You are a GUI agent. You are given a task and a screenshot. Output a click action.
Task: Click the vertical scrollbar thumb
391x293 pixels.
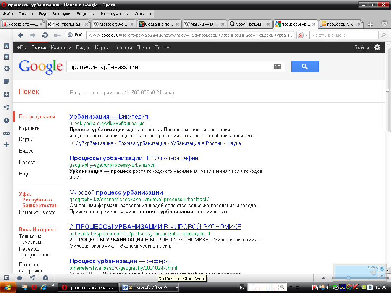click(x=388, y=90)
